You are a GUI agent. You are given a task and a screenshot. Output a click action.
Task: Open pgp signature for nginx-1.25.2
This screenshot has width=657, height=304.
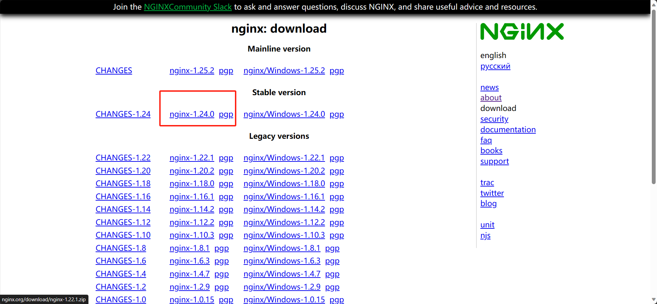pos(226,70)
